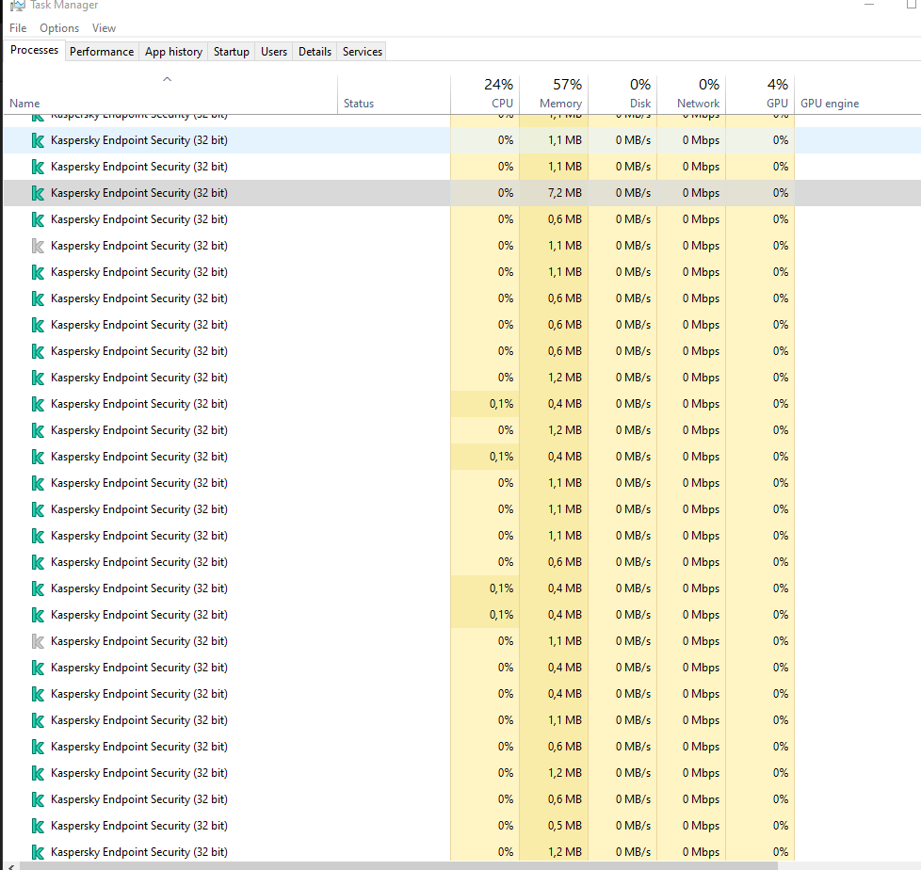Sort by the 4% GPU column
The width and height of the screenshot is (921, 870).
pos(760,93)
